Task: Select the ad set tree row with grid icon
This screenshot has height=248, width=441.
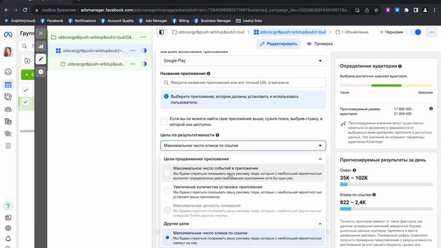Action: tap(99, 50)
